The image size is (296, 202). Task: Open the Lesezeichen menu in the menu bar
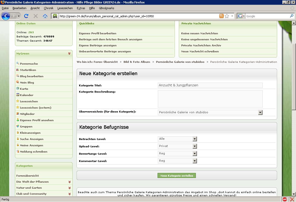point(65,8)
